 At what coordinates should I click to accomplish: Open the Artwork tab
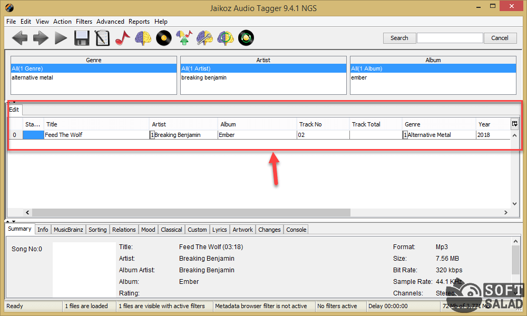pyautogui.click(x=242, y=230)
